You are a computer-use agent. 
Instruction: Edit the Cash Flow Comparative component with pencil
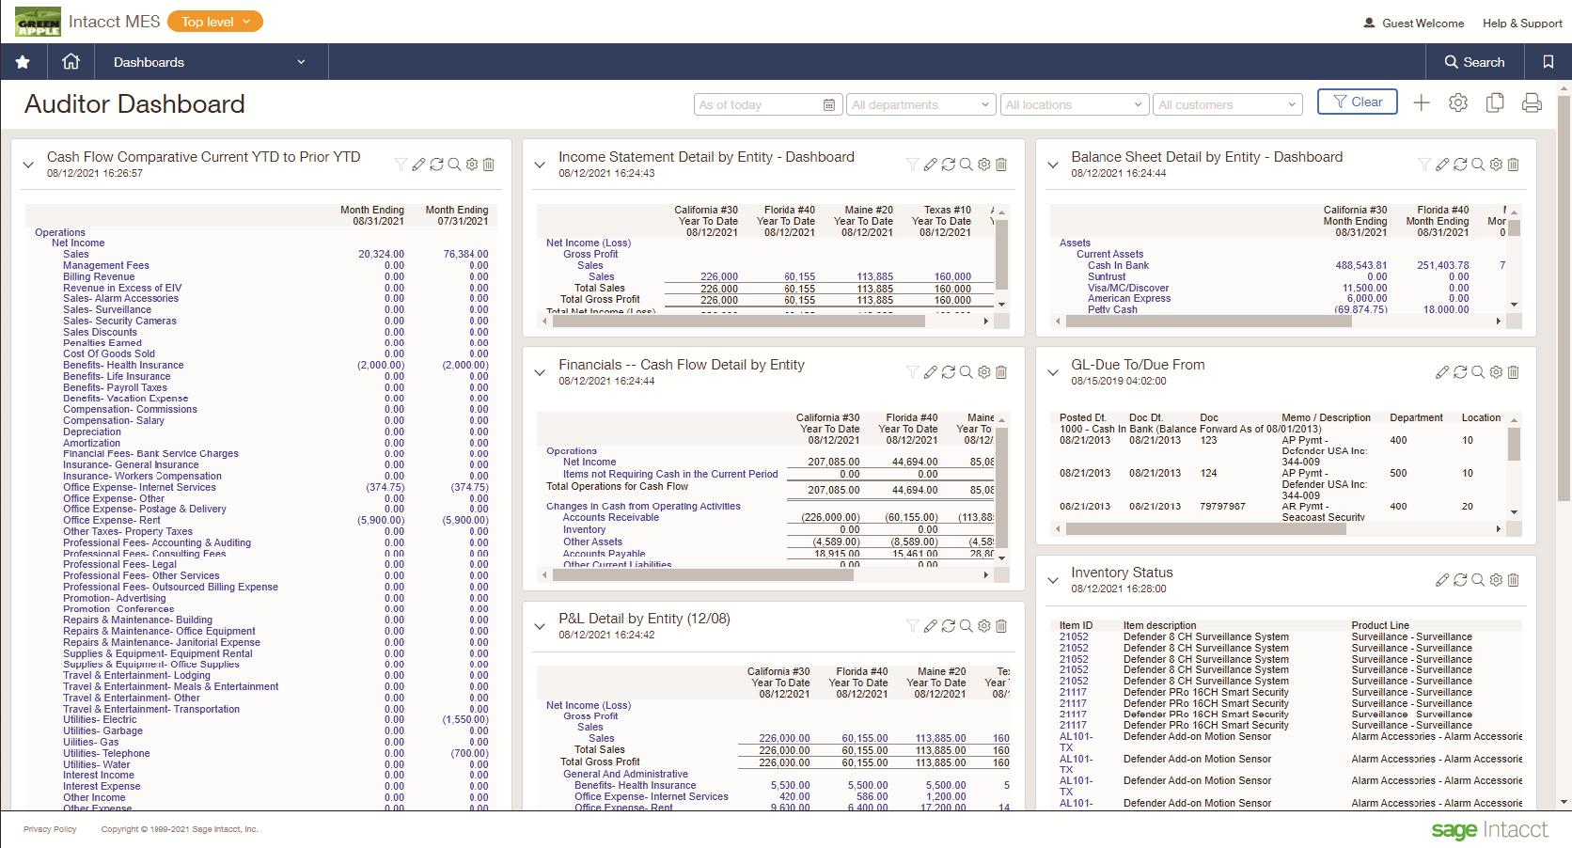click(x=418, y=165)
